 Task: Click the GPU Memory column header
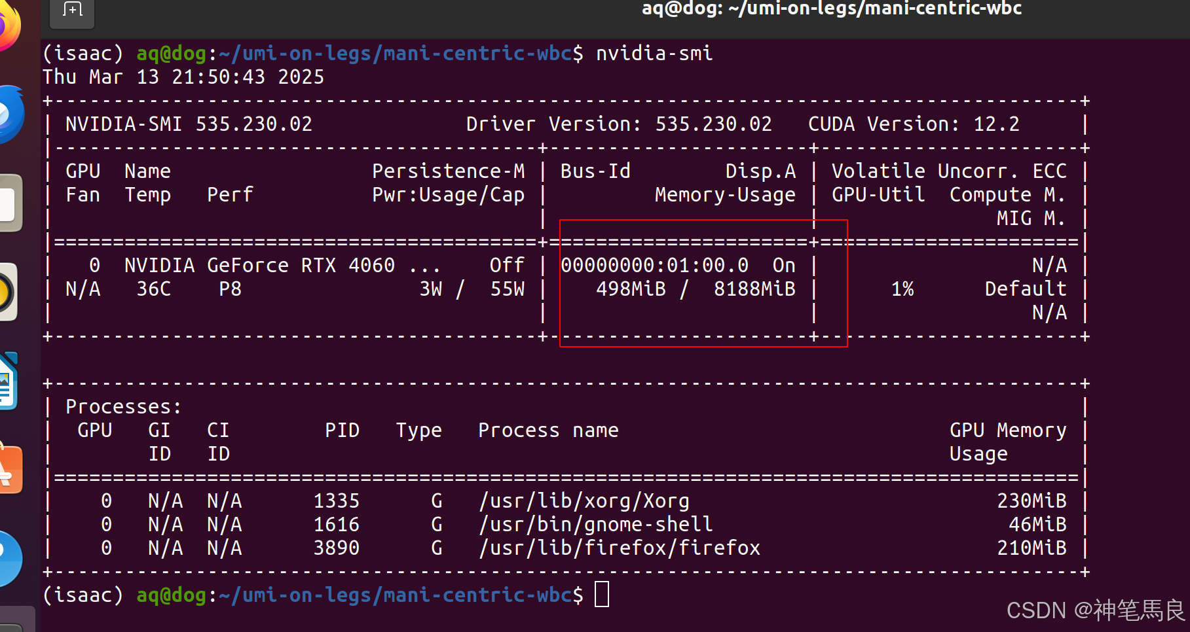[x=1008, y=430]
